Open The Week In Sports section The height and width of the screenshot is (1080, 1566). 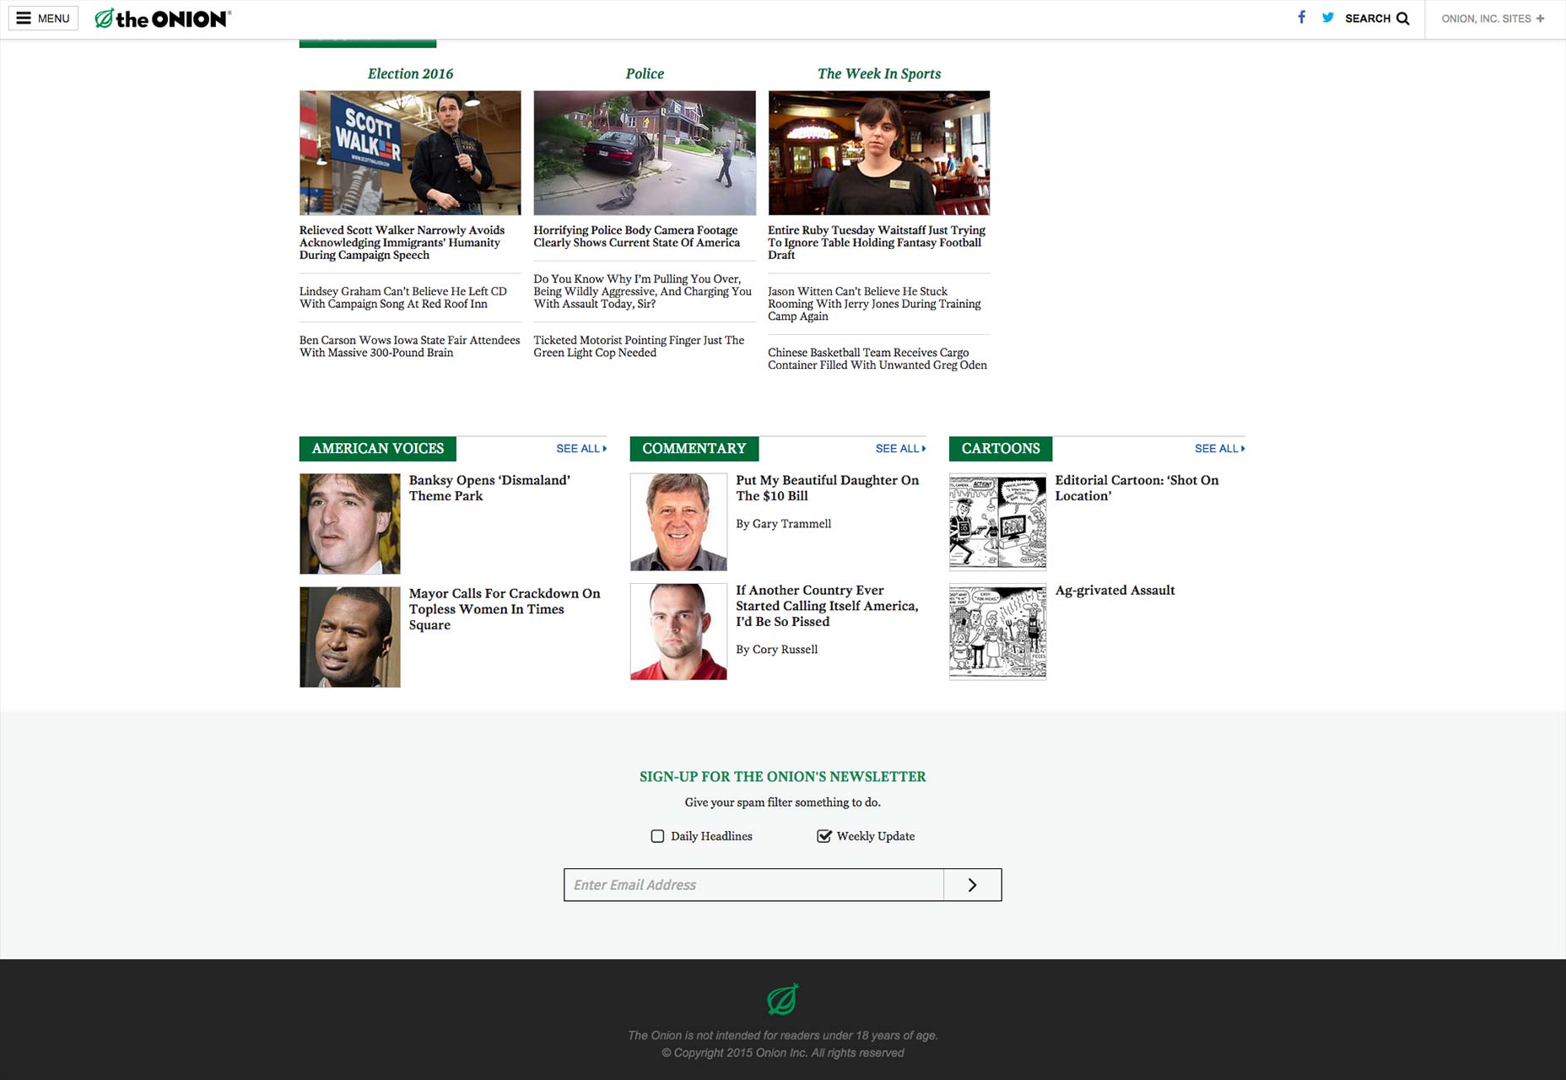[x=879, y=74]
